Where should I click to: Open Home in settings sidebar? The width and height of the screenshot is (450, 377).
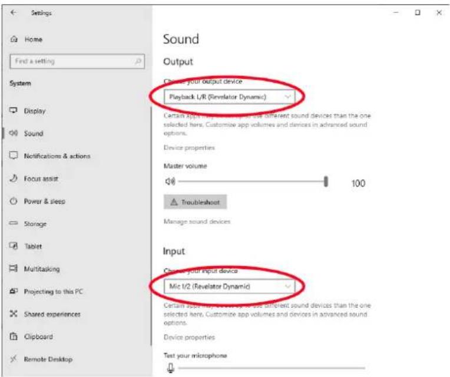click(34, 39)
